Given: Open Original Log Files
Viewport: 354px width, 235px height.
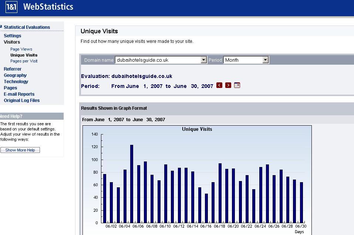Looking at the screenshot, I should pyautogui.click(x=22, y=101).
